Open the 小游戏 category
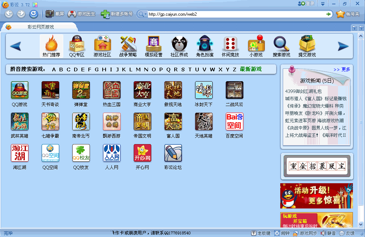Viewport: 365px width, 237px height. click(256, 46)
